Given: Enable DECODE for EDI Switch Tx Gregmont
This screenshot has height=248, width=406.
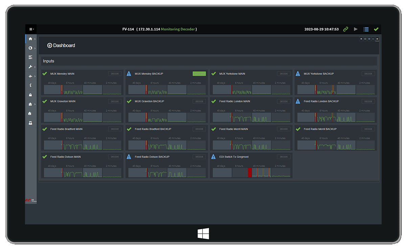Looking at the screenshot, I should point(284,157).
